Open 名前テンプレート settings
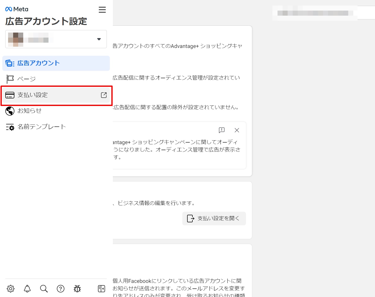 point(41,127)
